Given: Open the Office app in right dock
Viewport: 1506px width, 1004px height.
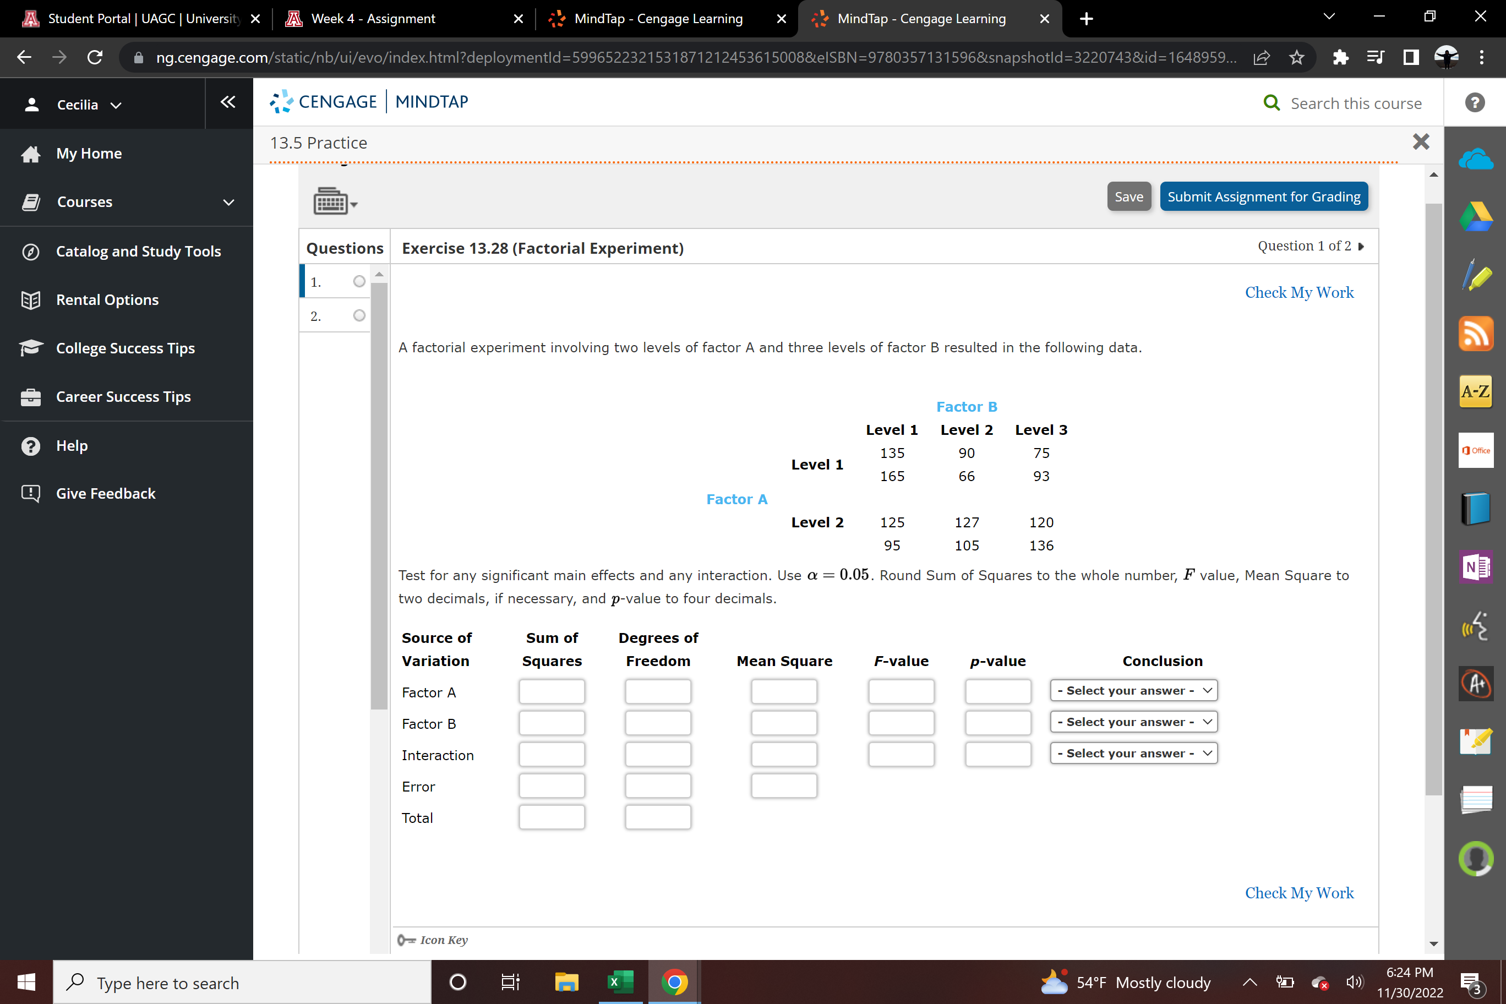Looking at the screenshot, I should [x=1475, y=450].
